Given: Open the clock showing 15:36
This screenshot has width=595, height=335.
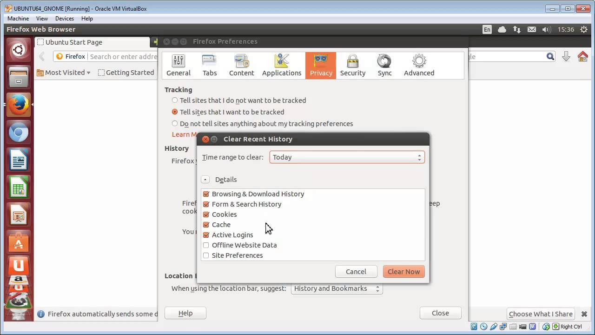Looking at the screenshot, I should [x=566, y=29].
